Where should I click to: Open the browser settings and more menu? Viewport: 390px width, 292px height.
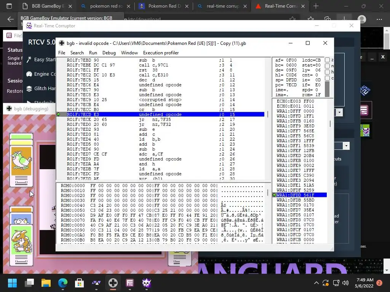click(x=379, y=19)
